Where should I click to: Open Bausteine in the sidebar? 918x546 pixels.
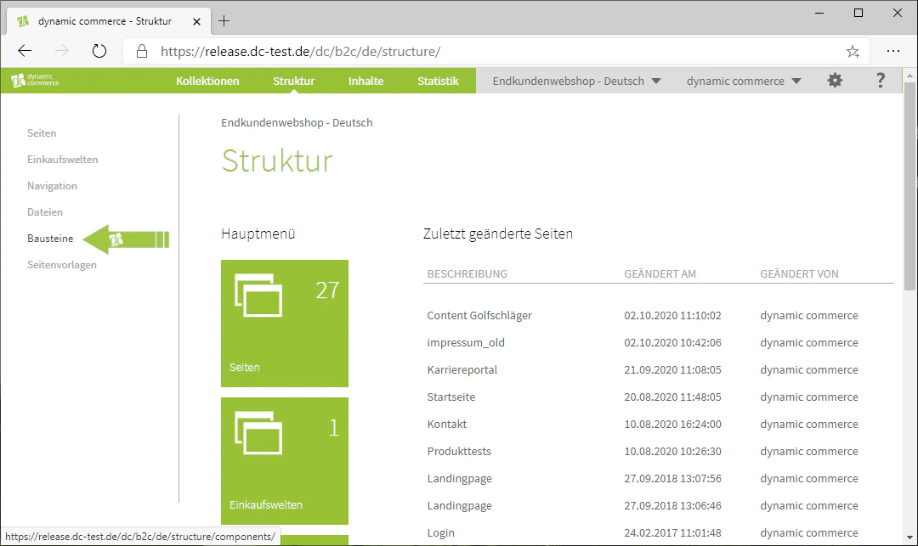50,239
